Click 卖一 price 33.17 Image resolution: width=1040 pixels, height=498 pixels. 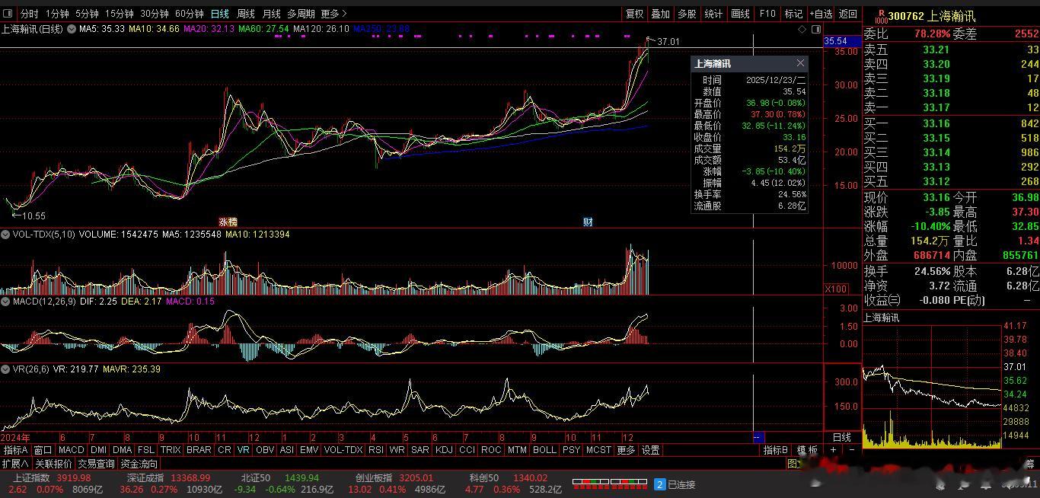936,107
